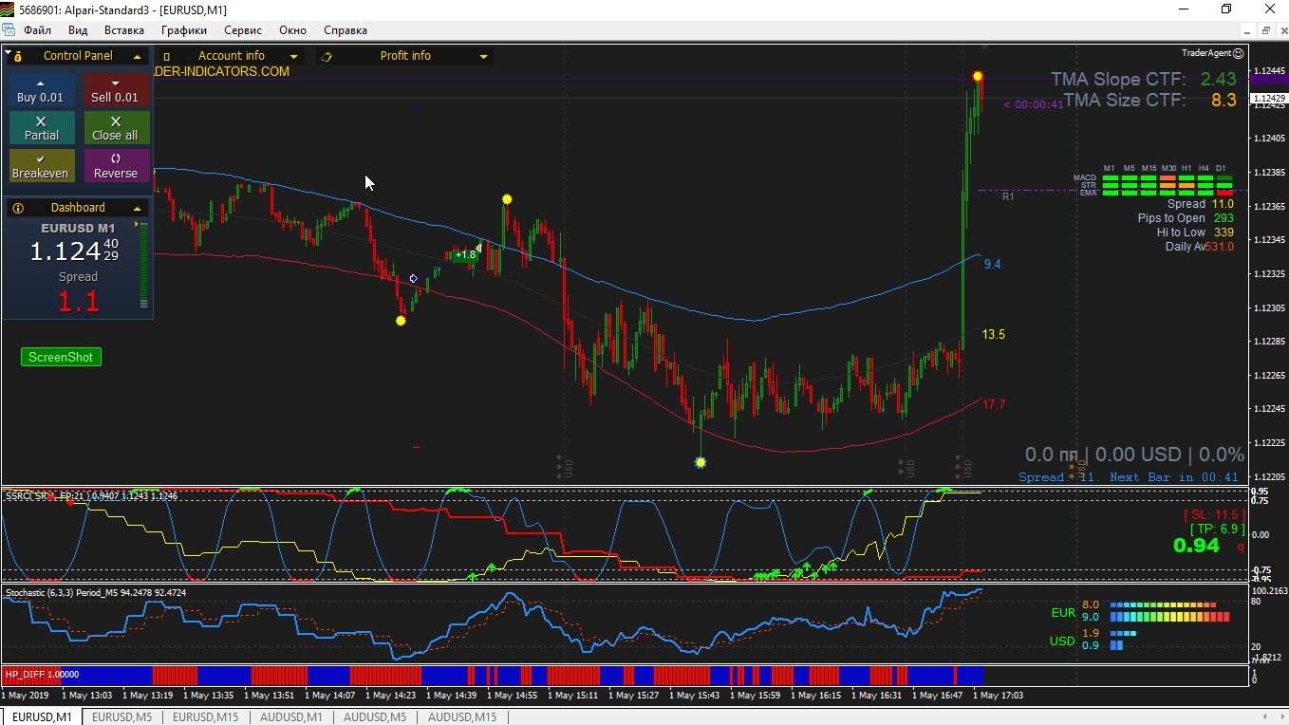1289x725 pixels.
Task: Click the TMA Size CTF value 8.3
Action: pyautogui.click(x=1224, y=100)
